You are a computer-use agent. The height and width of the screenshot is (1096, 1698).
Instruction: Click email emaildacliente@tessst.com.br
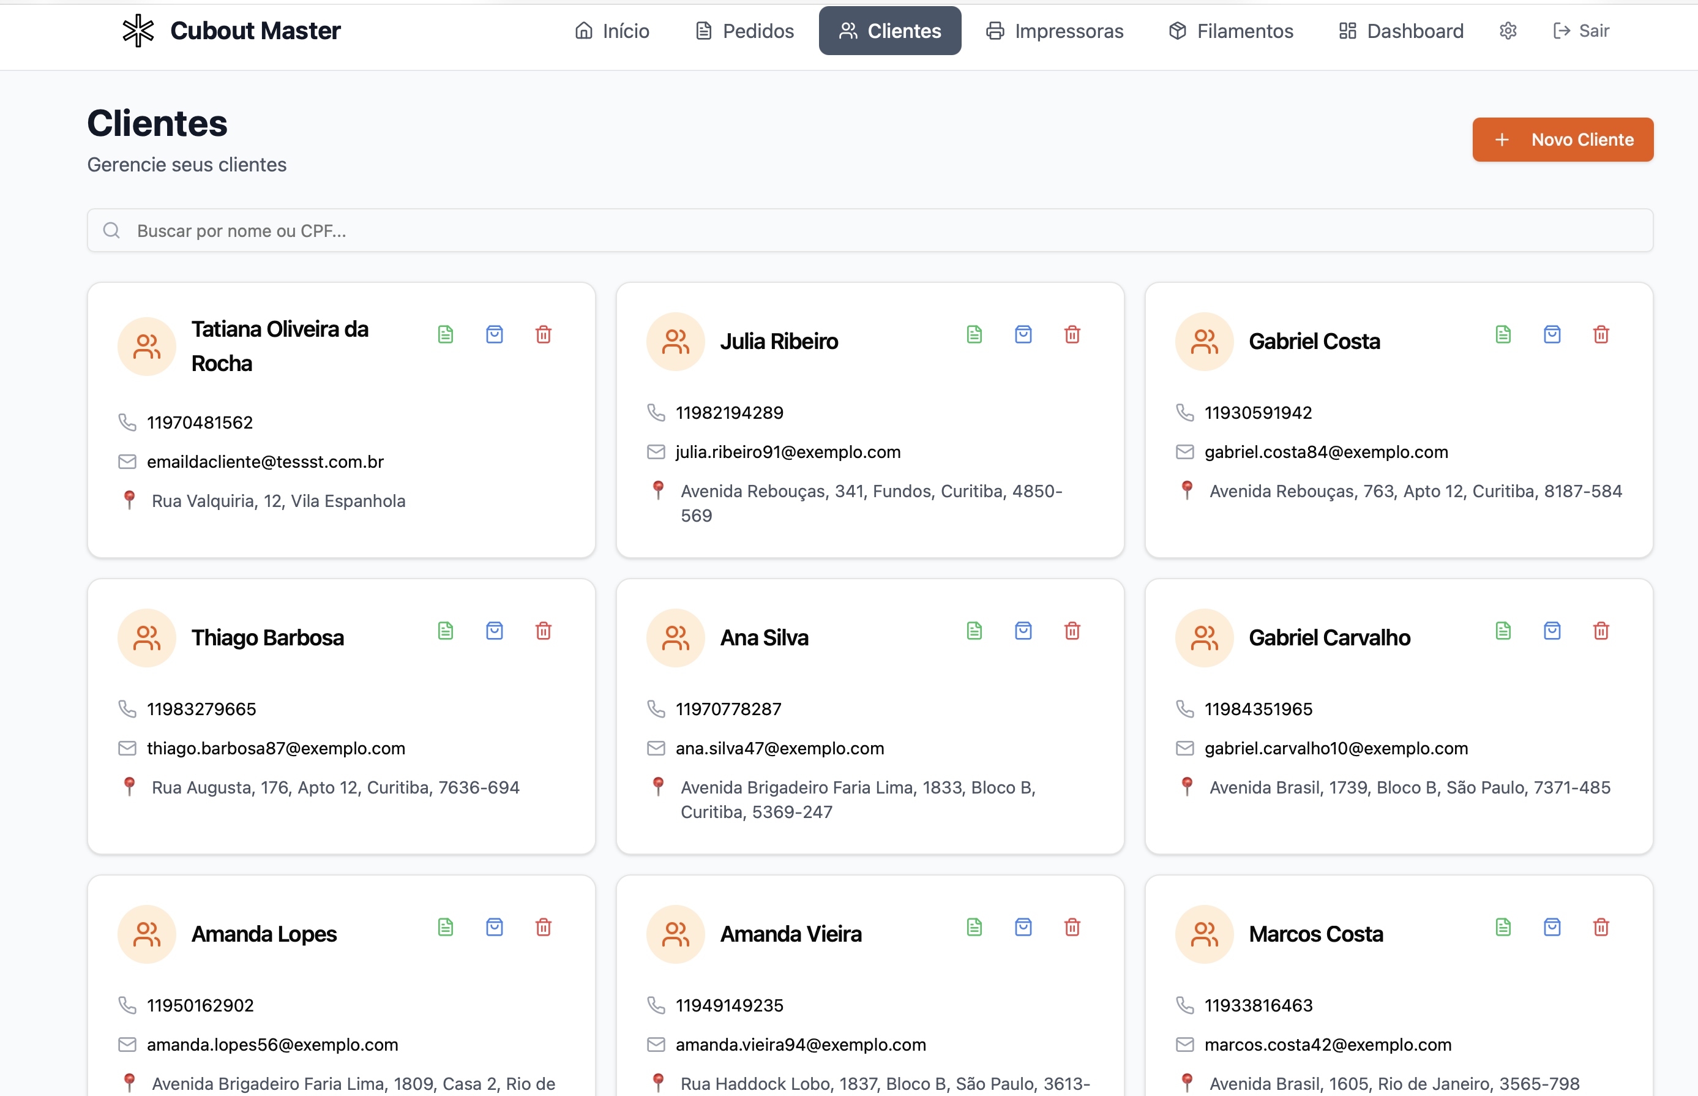265,462
